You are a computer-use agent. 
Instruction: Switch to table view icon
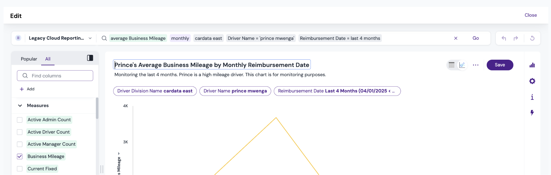(x=451, y=65)
